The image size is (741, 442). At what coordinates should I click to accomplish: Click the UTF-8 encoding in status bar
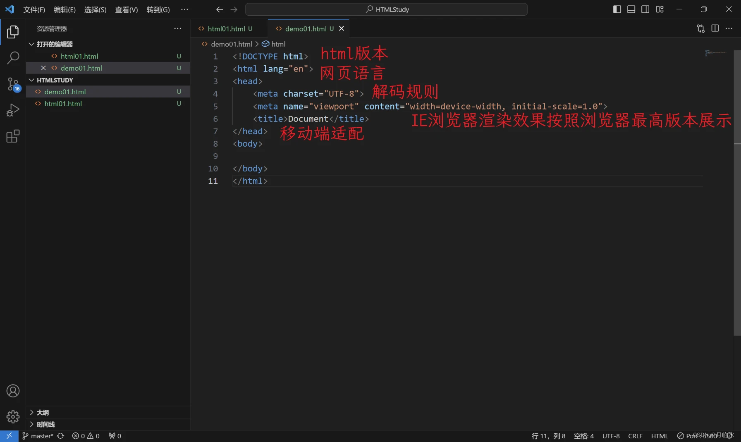pos(611,436)
